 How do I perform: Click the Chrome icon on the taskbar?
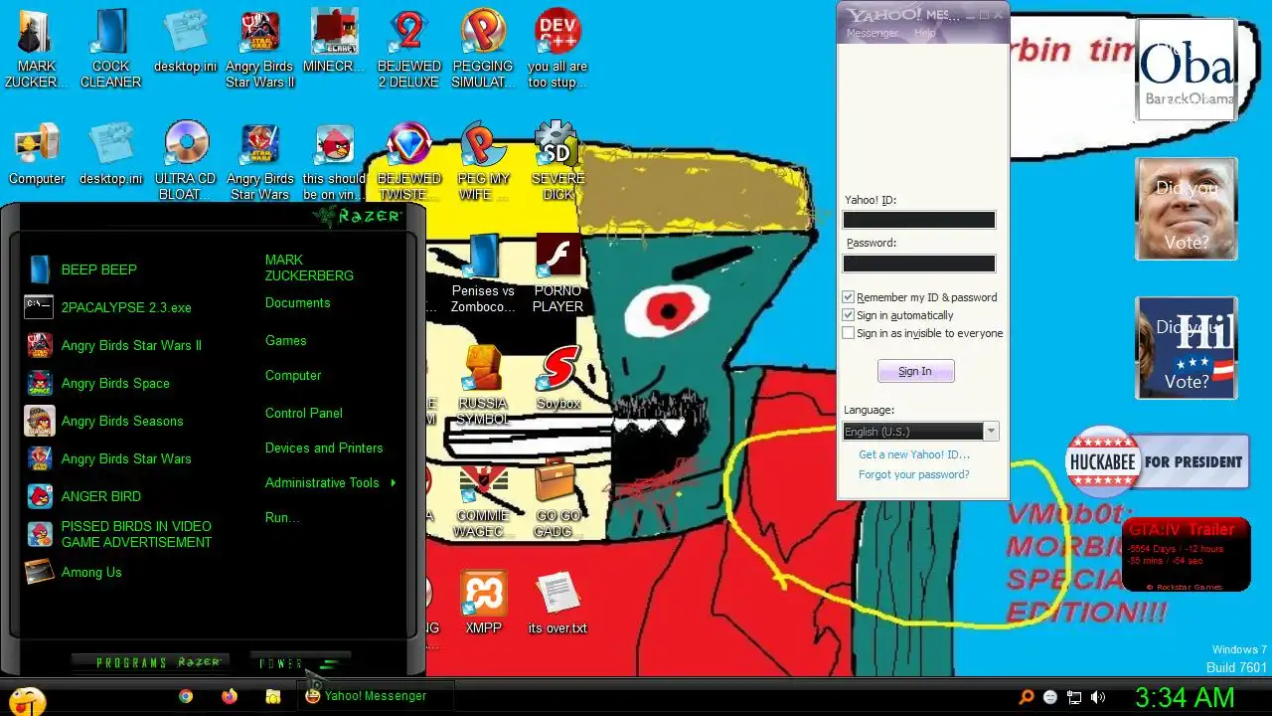(186, 697)
